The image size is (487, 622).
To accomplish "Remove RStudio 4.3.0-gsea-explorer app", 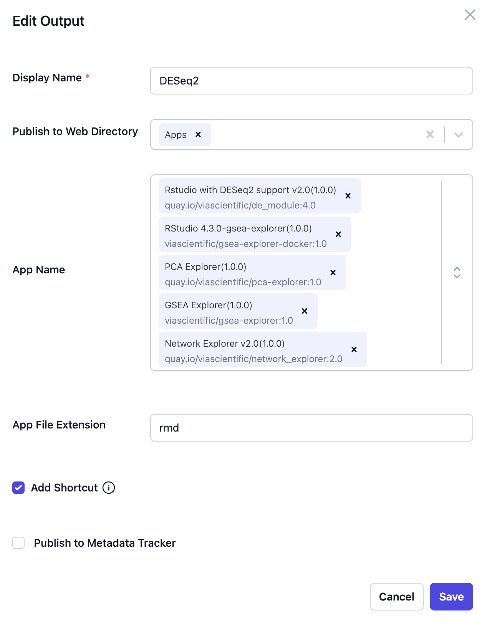I will coord(338,234).
